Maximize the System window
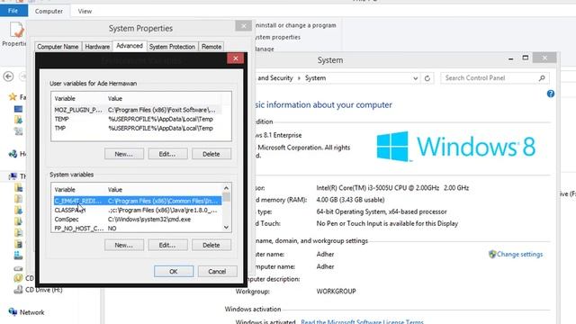This screenshot has height=324, width=576. 526,58
